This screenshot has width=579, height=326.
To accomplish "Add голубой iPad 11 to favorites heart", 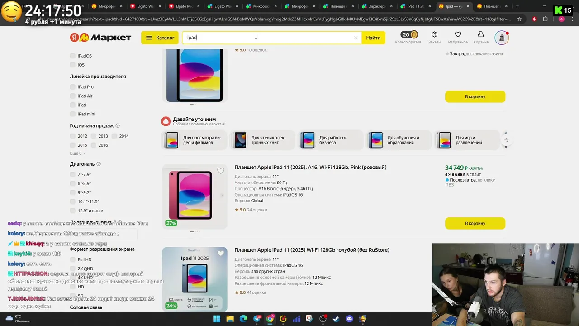I will coord(221,253).
